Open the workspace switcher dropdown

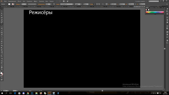141,1
